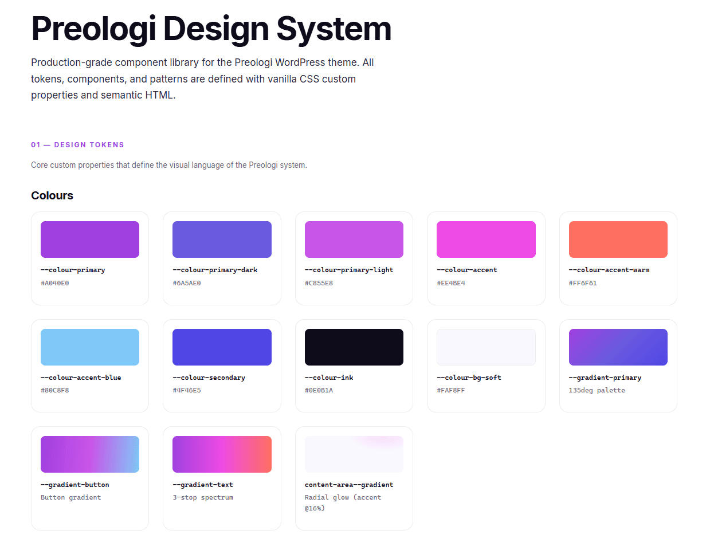
Task: Click the '--colour-ink' token name
Action: click(x=329, y=378)
